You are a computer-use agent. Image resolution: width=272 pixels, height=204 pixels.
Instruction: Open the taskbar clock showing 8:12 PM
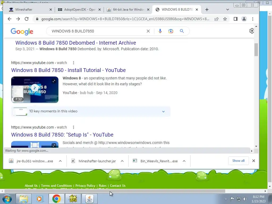pyautogui.click(x=258, y=199)
